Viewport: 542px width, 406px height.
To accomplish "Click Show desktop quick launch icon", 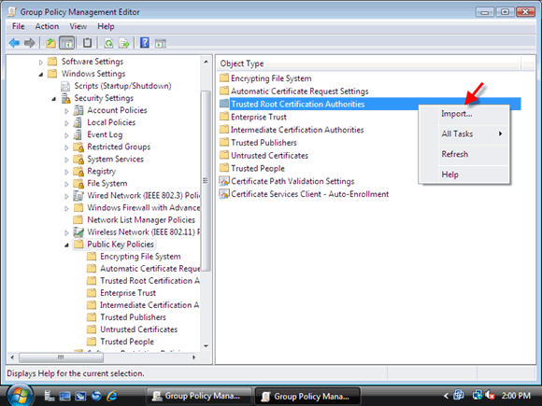I will tap(64, 396).
